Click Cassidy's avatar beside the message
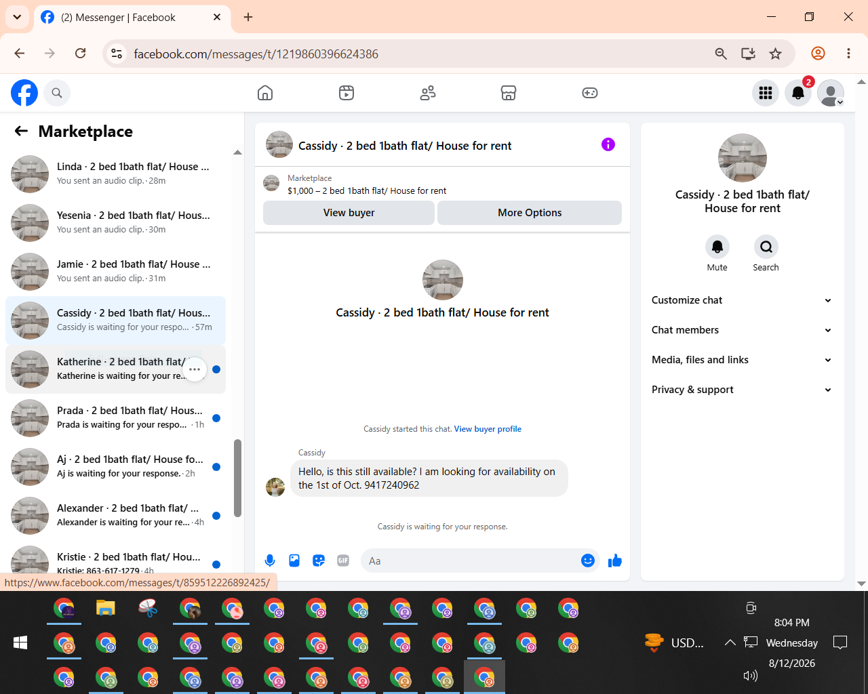Image resolution: width=868 pixels, height=694 pixels. (275, 487)
